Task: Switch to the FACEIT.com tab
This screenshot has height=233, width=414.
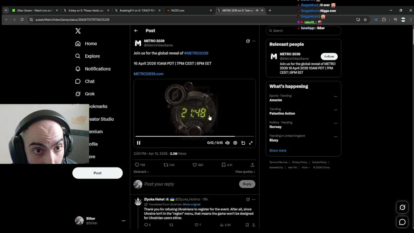Action: coord(188,10)
